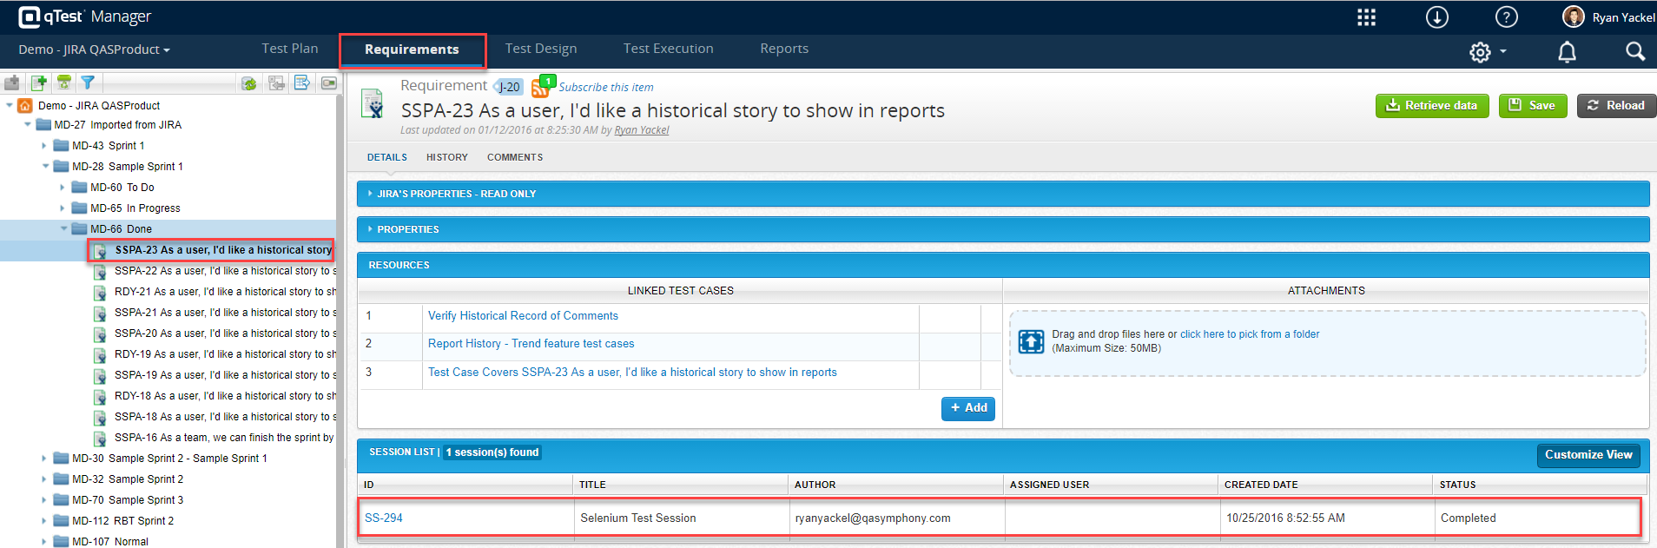Expand the MD-43 Sprint 1 folder
Viewport: 1657px width, 548px height.
click(44, 146)
